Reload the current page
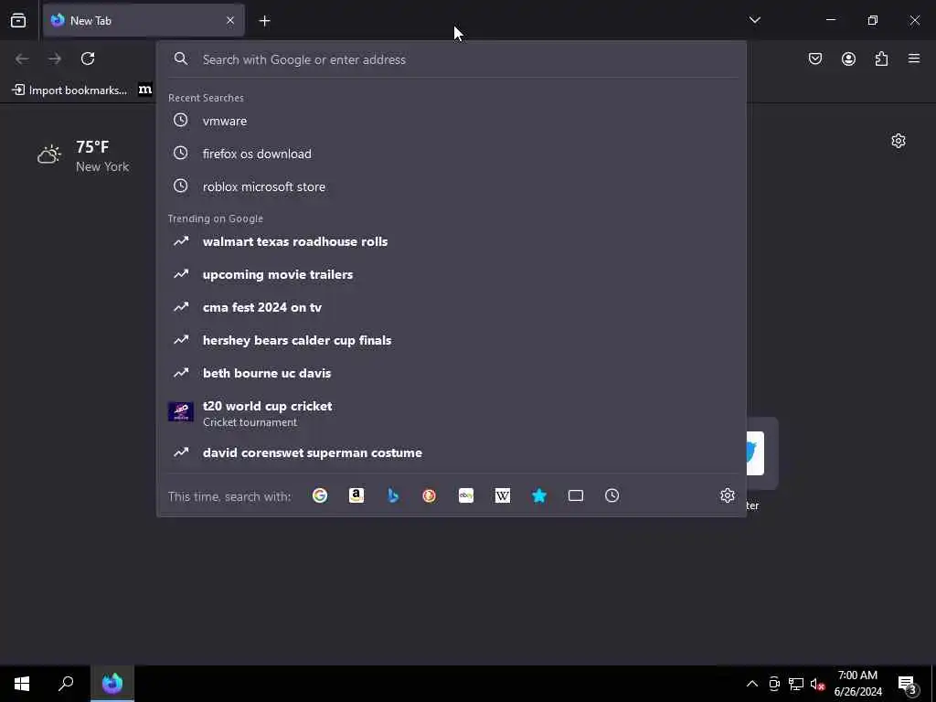Image resolution: width=936 pixels, height=702 pixels. pos(88,58)
